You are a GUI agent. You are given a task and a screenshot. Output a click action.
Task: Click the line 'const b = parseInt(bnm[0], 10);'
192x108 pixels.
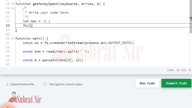53,60
